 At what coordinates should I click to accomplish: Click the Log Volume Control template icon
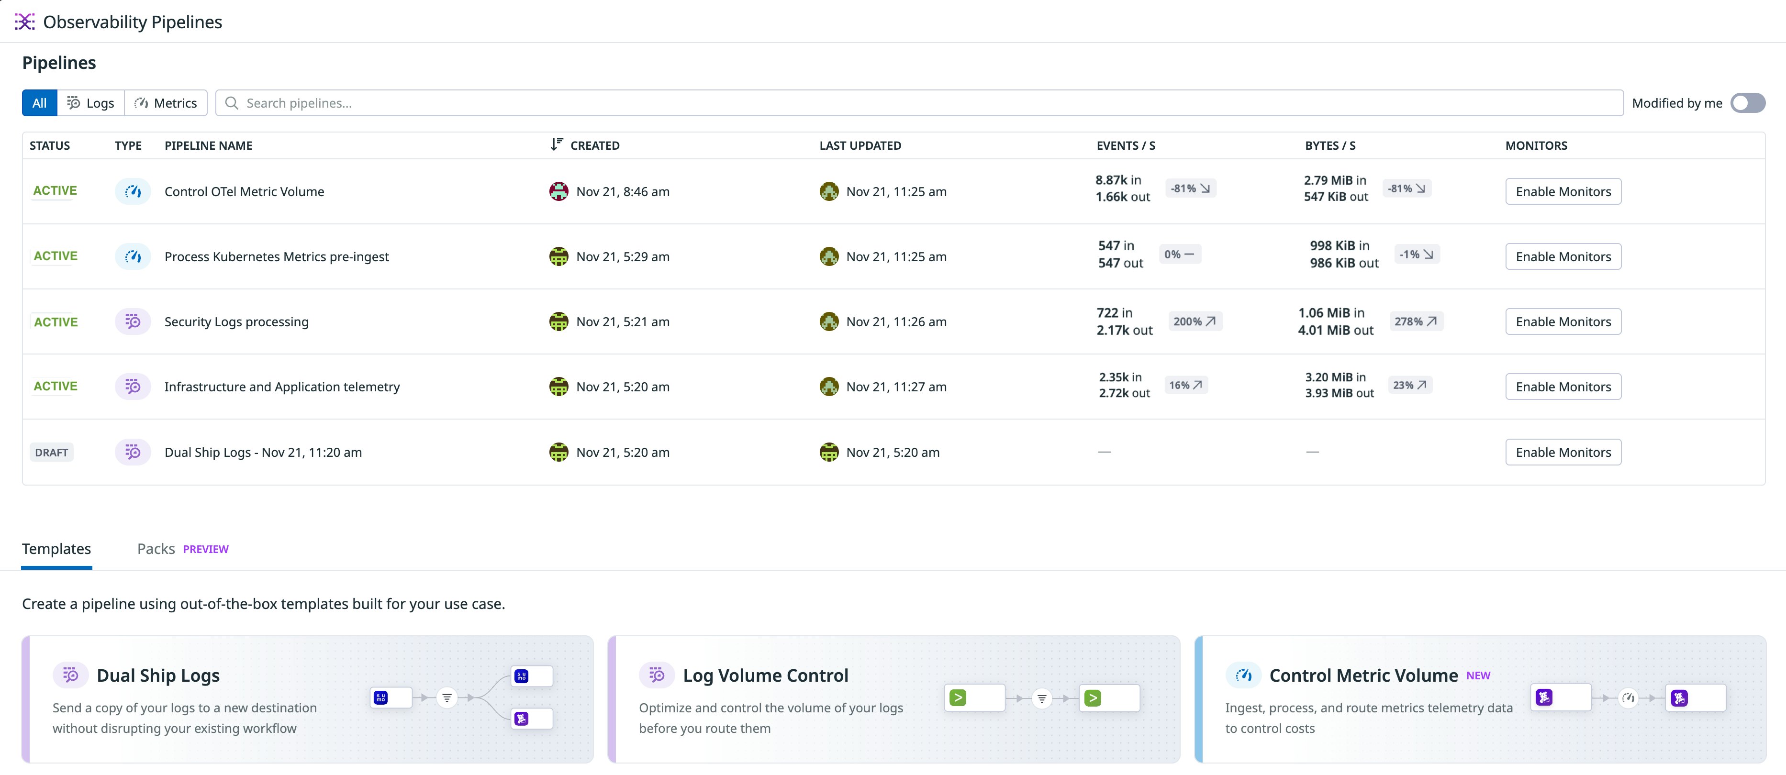coord(657,674)
